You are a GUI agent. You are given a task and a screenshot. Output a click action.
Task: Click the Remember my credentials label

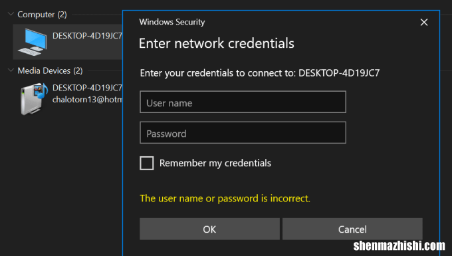[x=215, y=163]
